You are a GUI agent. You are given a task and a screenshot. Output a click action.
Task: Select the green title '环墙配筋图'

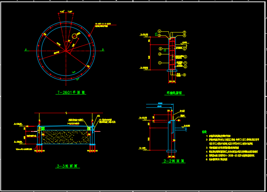[x=174, y=93]
